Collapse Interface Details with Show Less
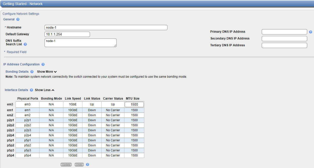The height and width of the screenshot is (168, 314). point(44,90)
